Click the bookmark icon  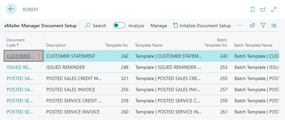252,10
